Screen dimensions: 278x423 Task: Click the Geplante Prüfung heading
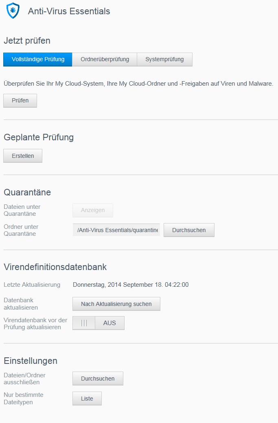[x=39, y=137]
